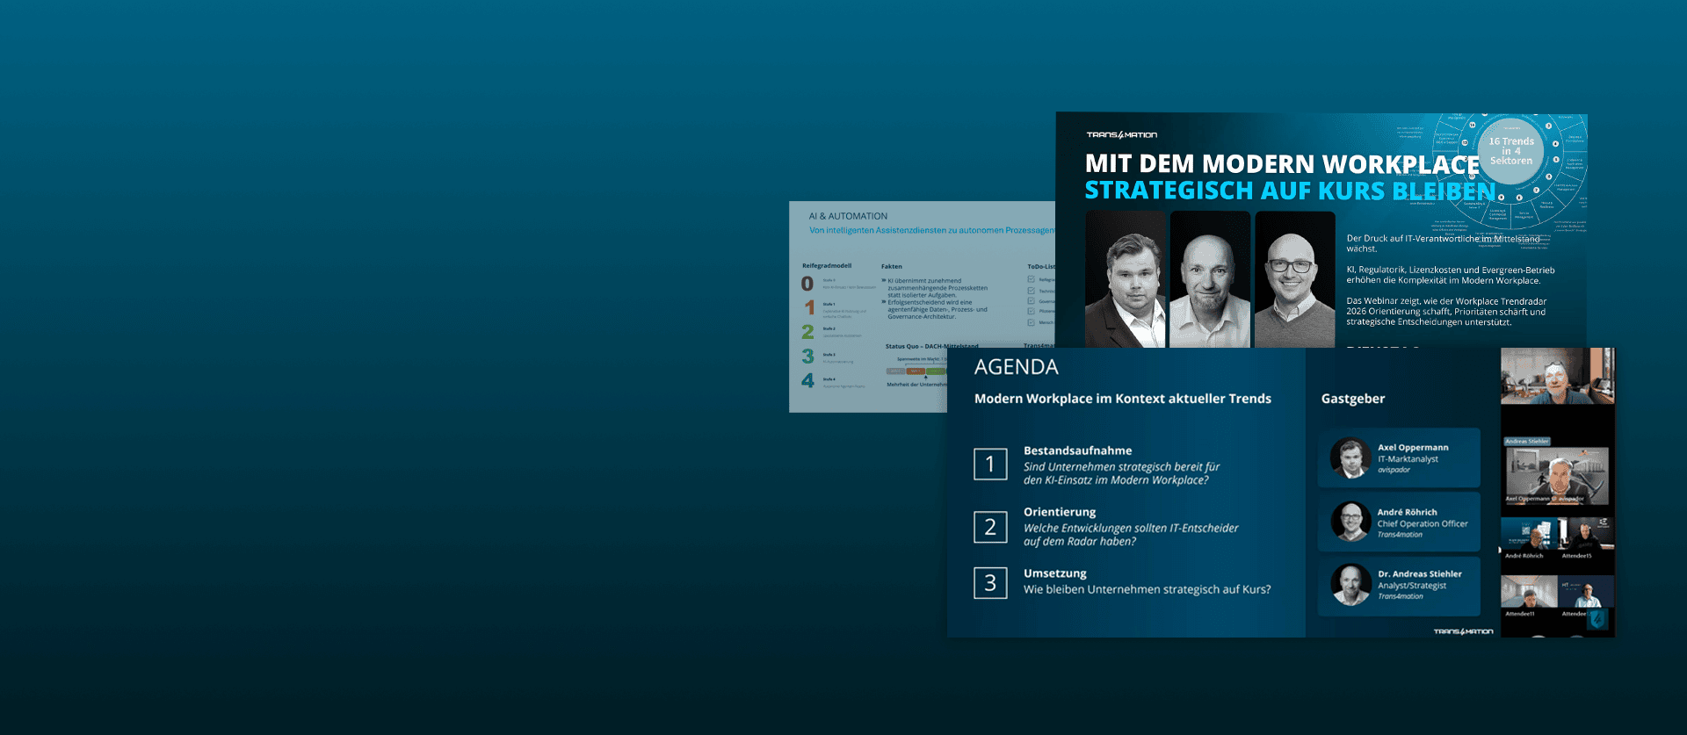The width and height of the screenshot is (1687, 735).
Task: Click the '16 Trends in 4 Sektoren' circle
Action: click(1510, 151)
